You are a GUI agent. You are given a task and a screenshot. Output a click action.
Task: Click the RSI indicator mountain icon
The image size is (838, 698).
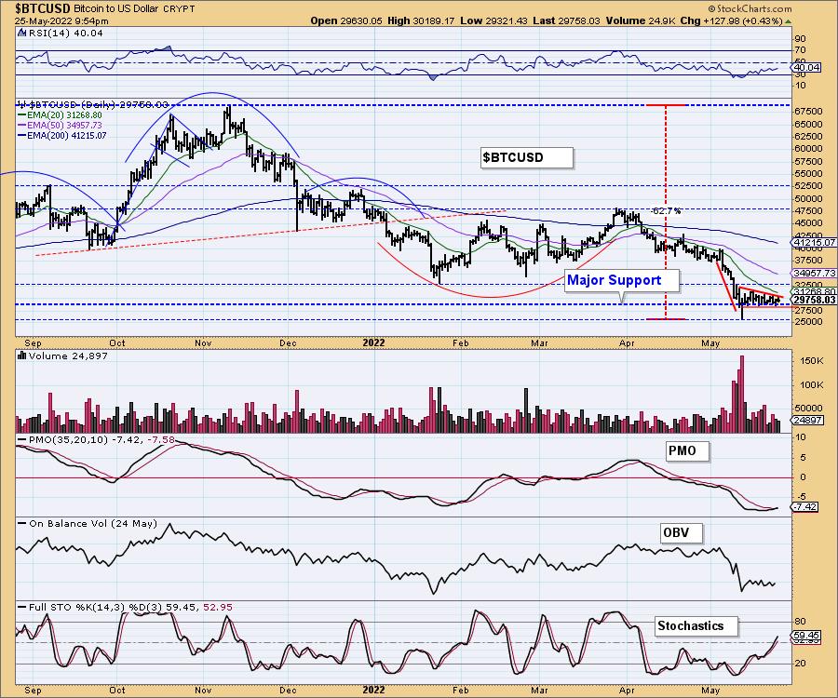point(21,33)
